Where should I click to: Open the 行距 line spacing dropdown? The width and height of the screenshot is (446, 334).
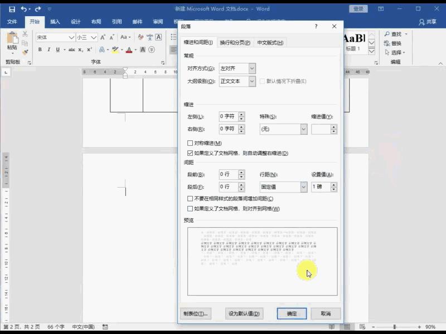click(x=304, y=187)
